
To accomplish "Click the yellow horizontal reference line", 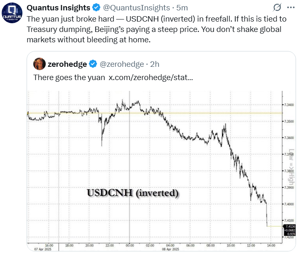I will [x=155, y=113].
